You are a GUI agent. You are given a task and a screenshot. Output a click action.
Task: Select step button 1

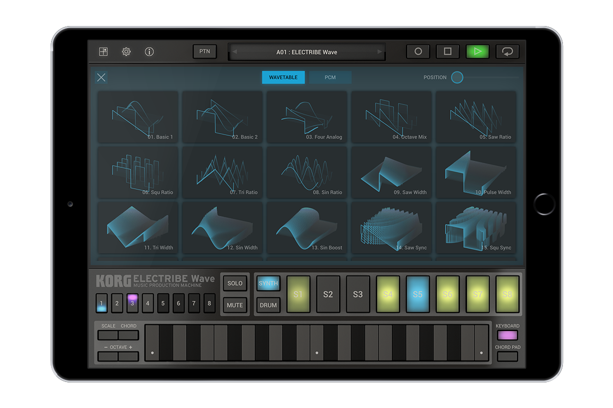[x=102, y=303]
